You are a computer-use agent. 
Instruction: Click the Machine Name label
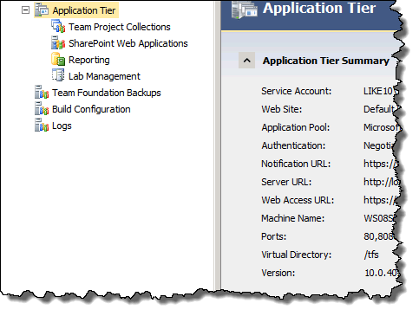pos(293,218)
